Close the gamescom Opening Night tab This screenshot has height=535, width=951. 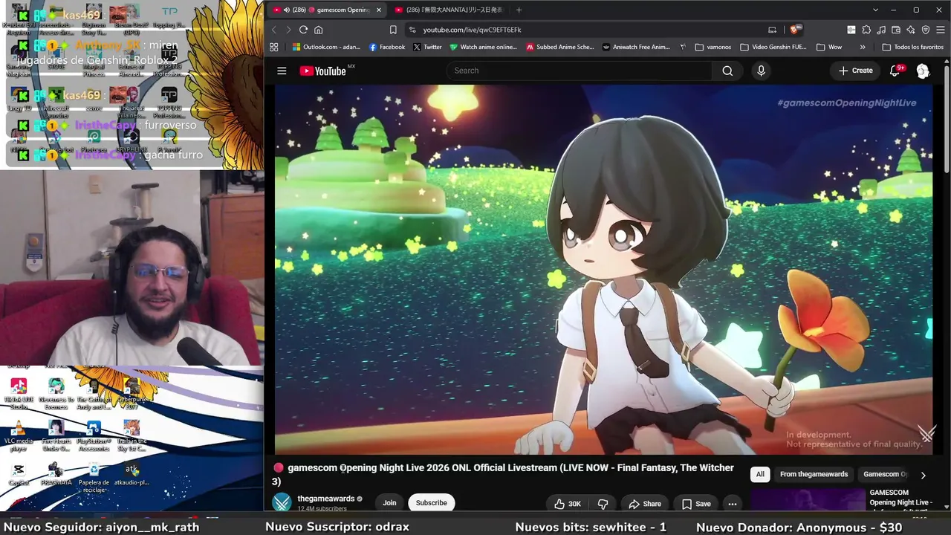[x=378, y=10]
